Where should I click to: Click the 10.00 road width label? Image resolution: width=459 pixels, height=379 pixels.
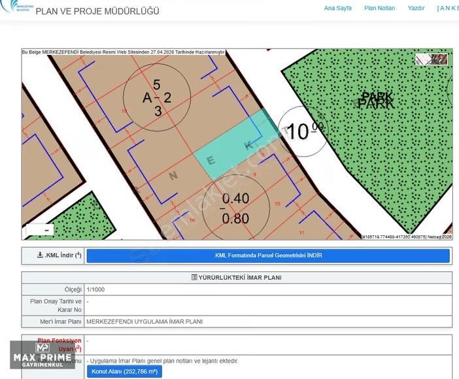point(303,131)
